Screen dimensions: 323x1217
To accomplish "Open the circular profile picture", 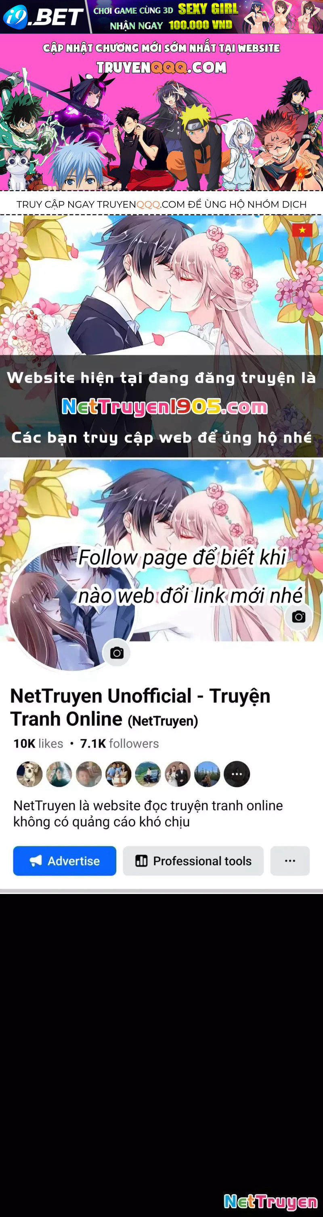I will click(72, 608).
